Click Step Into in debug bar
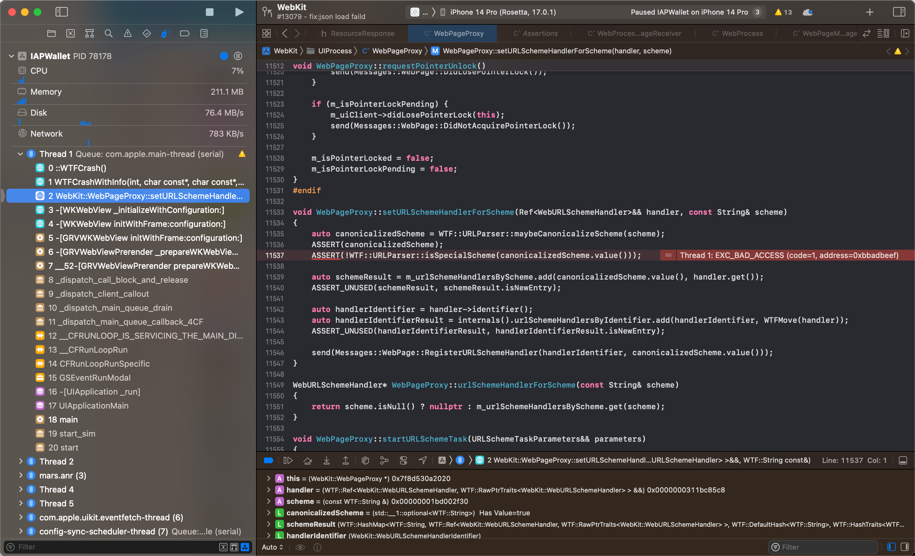 point(326,460)
